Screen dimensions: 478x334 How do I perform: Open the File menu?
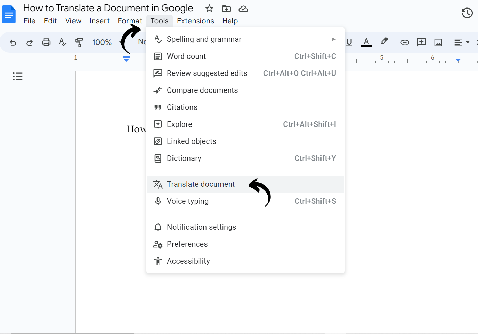click(30, 21)
